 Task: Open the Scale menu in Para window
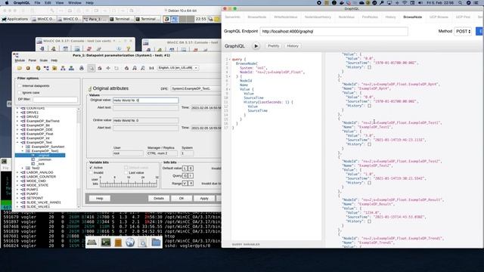pos(44,60)
